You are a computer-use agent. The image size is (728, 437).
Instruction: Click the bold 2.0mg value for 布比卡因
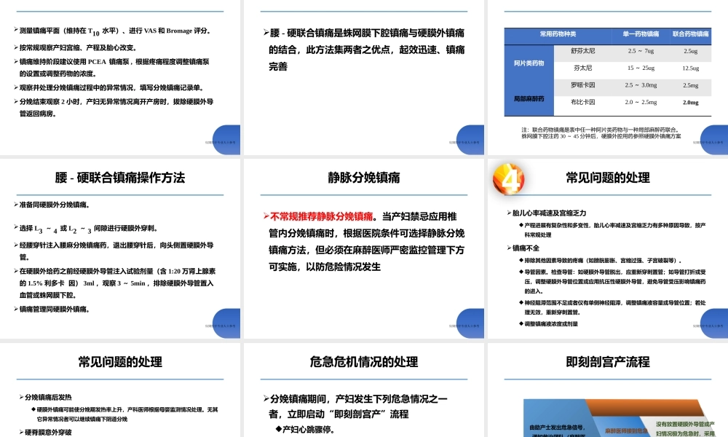(x=692, y=103)
